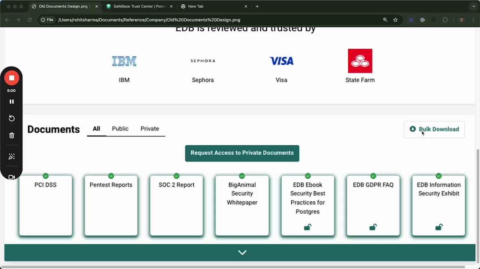The width and height of the screenshot is (480, 269).
Task: Open the Extensions puzzle-piece menu
Action: [x=445, y=20]
